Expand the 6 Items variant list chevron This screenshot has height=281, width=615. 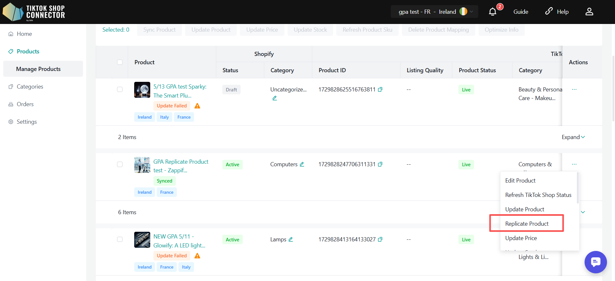tap(583, 212)
